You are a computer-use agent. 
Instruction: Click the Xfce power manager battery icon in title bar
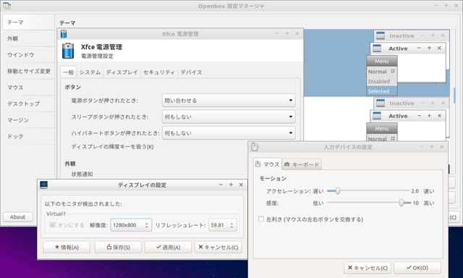coord(64,34)
